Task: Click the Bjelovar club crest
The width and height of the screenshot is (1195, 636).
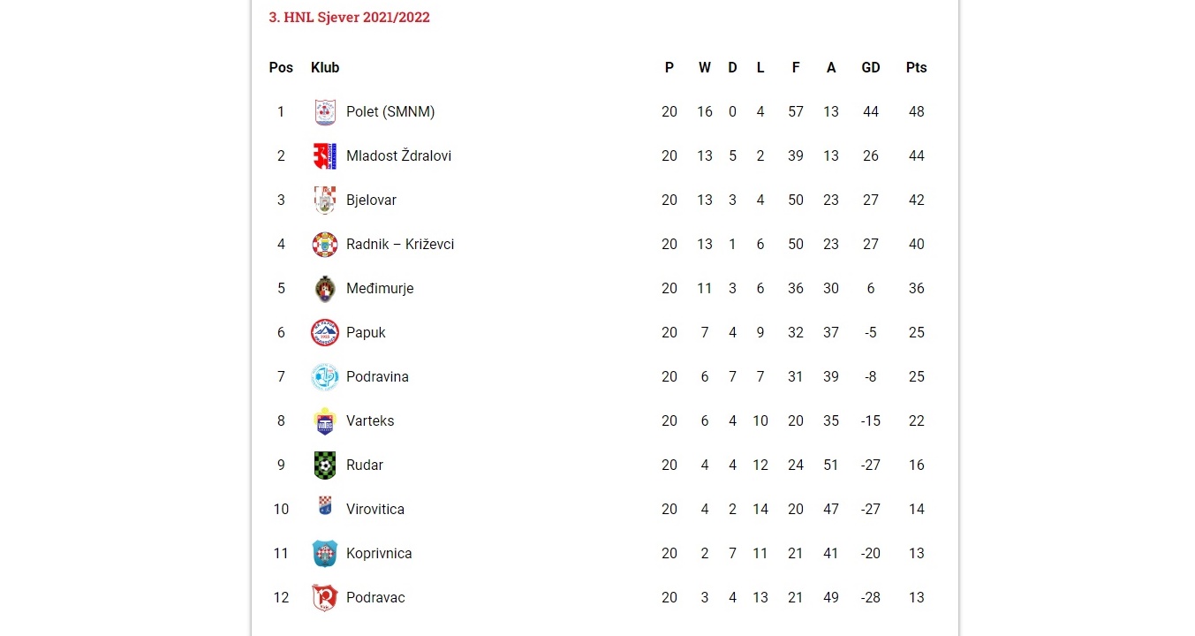Action: click(x=325, y=201)
